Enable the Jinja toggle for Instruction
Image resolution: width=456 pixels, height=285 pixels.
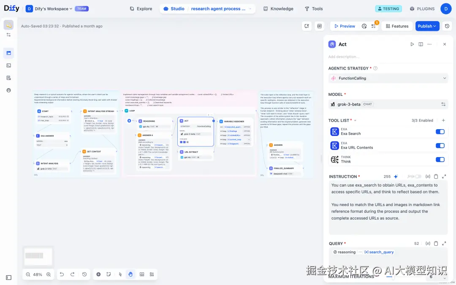[418, 176]
